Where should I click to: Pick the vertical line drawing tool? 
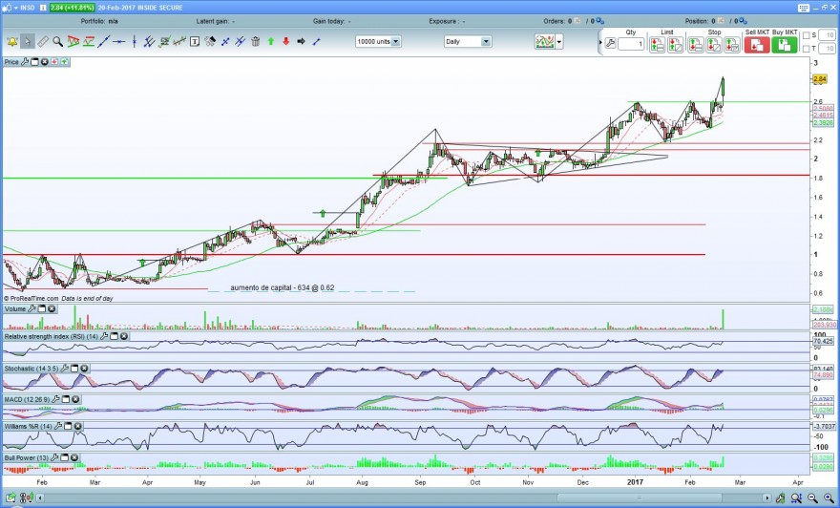coord(135,41)
